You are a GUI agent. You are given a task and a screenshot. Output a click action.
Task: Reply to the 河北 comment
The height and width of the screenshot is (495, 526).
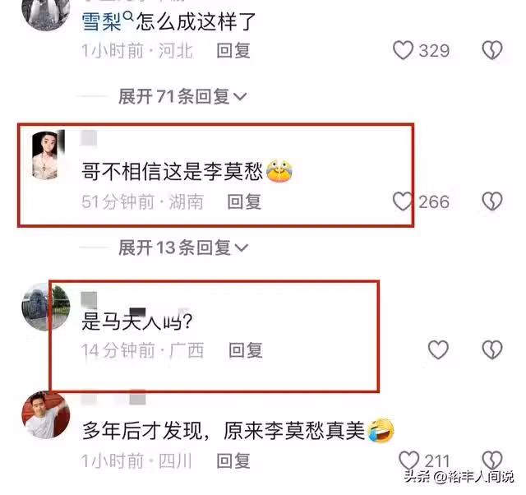[x=233, y=50]
